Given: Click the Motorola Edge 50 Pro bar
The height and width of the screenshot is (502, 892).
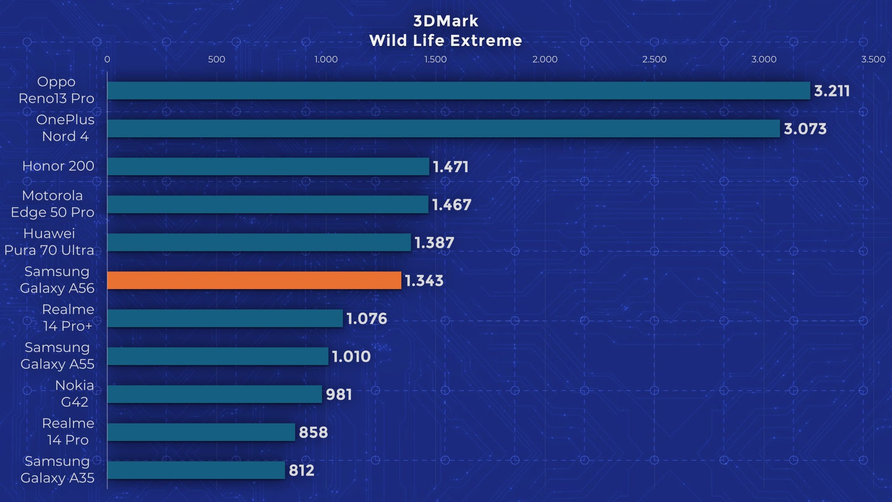Looking at the screenshot, I should [x=268, y=204].
